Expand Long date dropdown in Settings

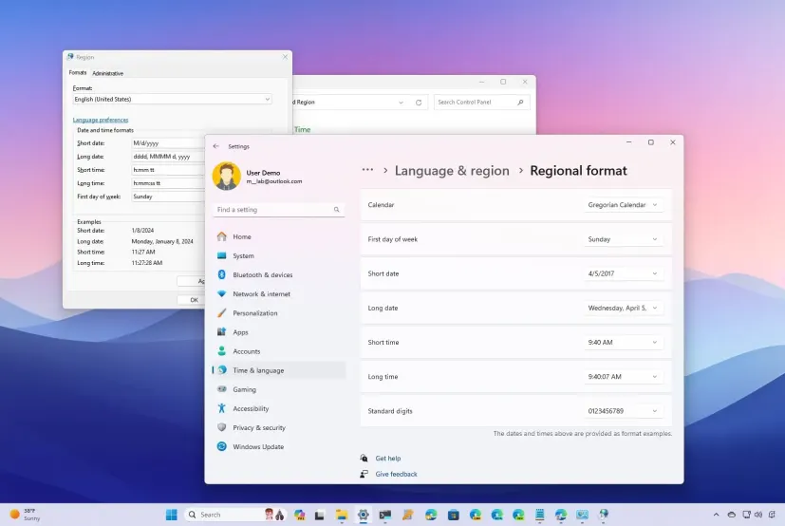point(624,308)
